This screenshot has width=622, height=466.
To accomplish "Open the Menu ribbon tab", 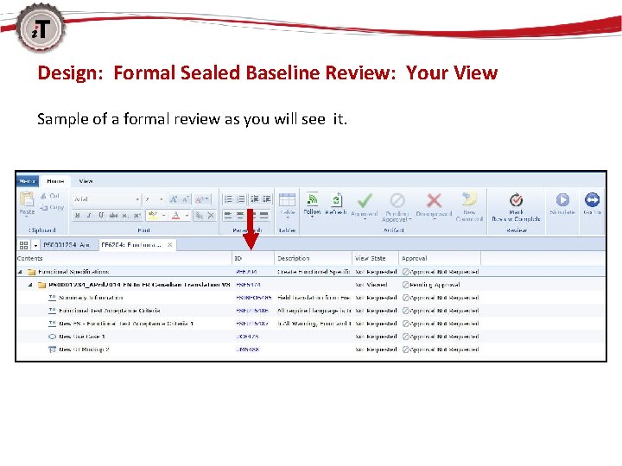I will [x=28, y=181].
